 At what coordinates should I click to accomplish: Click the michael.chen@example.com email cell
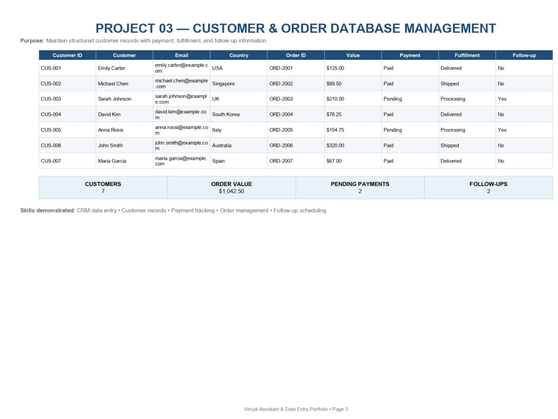pyautogui.click(x=181, y=83)
